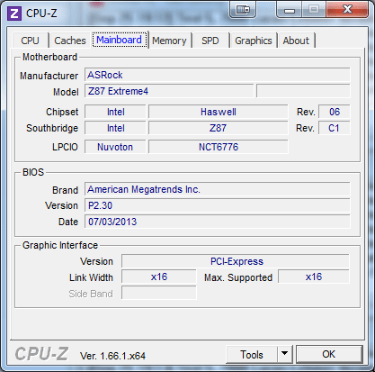Switch to the CPU tab
The image size is (375, 372).
[x=30, y=41]
